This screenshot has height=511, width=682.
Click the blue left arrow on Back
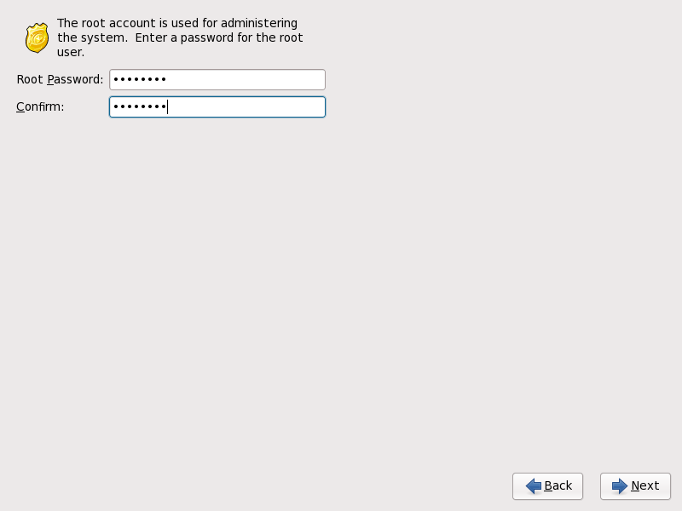[534, 485]
